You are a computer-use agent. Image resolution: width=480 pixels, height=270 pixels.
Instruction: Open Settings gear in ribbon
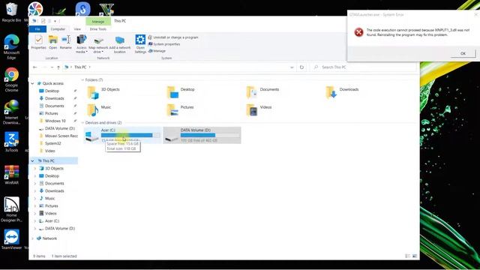140,43
